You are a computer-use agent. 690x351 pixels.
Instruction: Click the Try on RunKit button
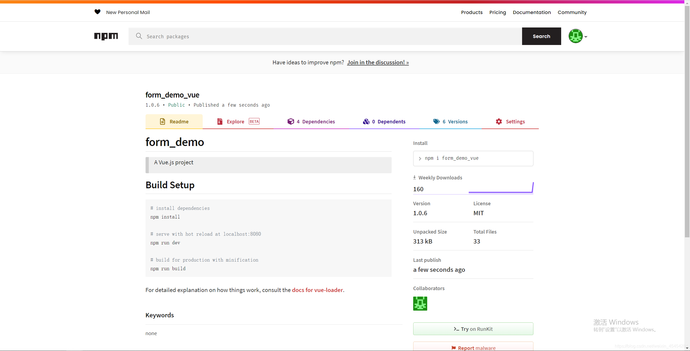tap(473, 329)
